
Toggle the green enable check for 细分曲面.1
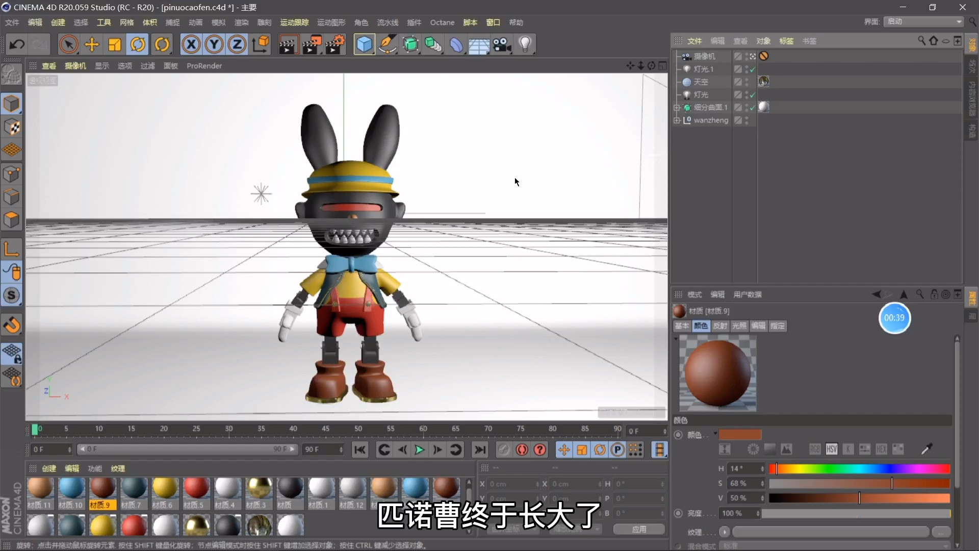pos(753,108)
